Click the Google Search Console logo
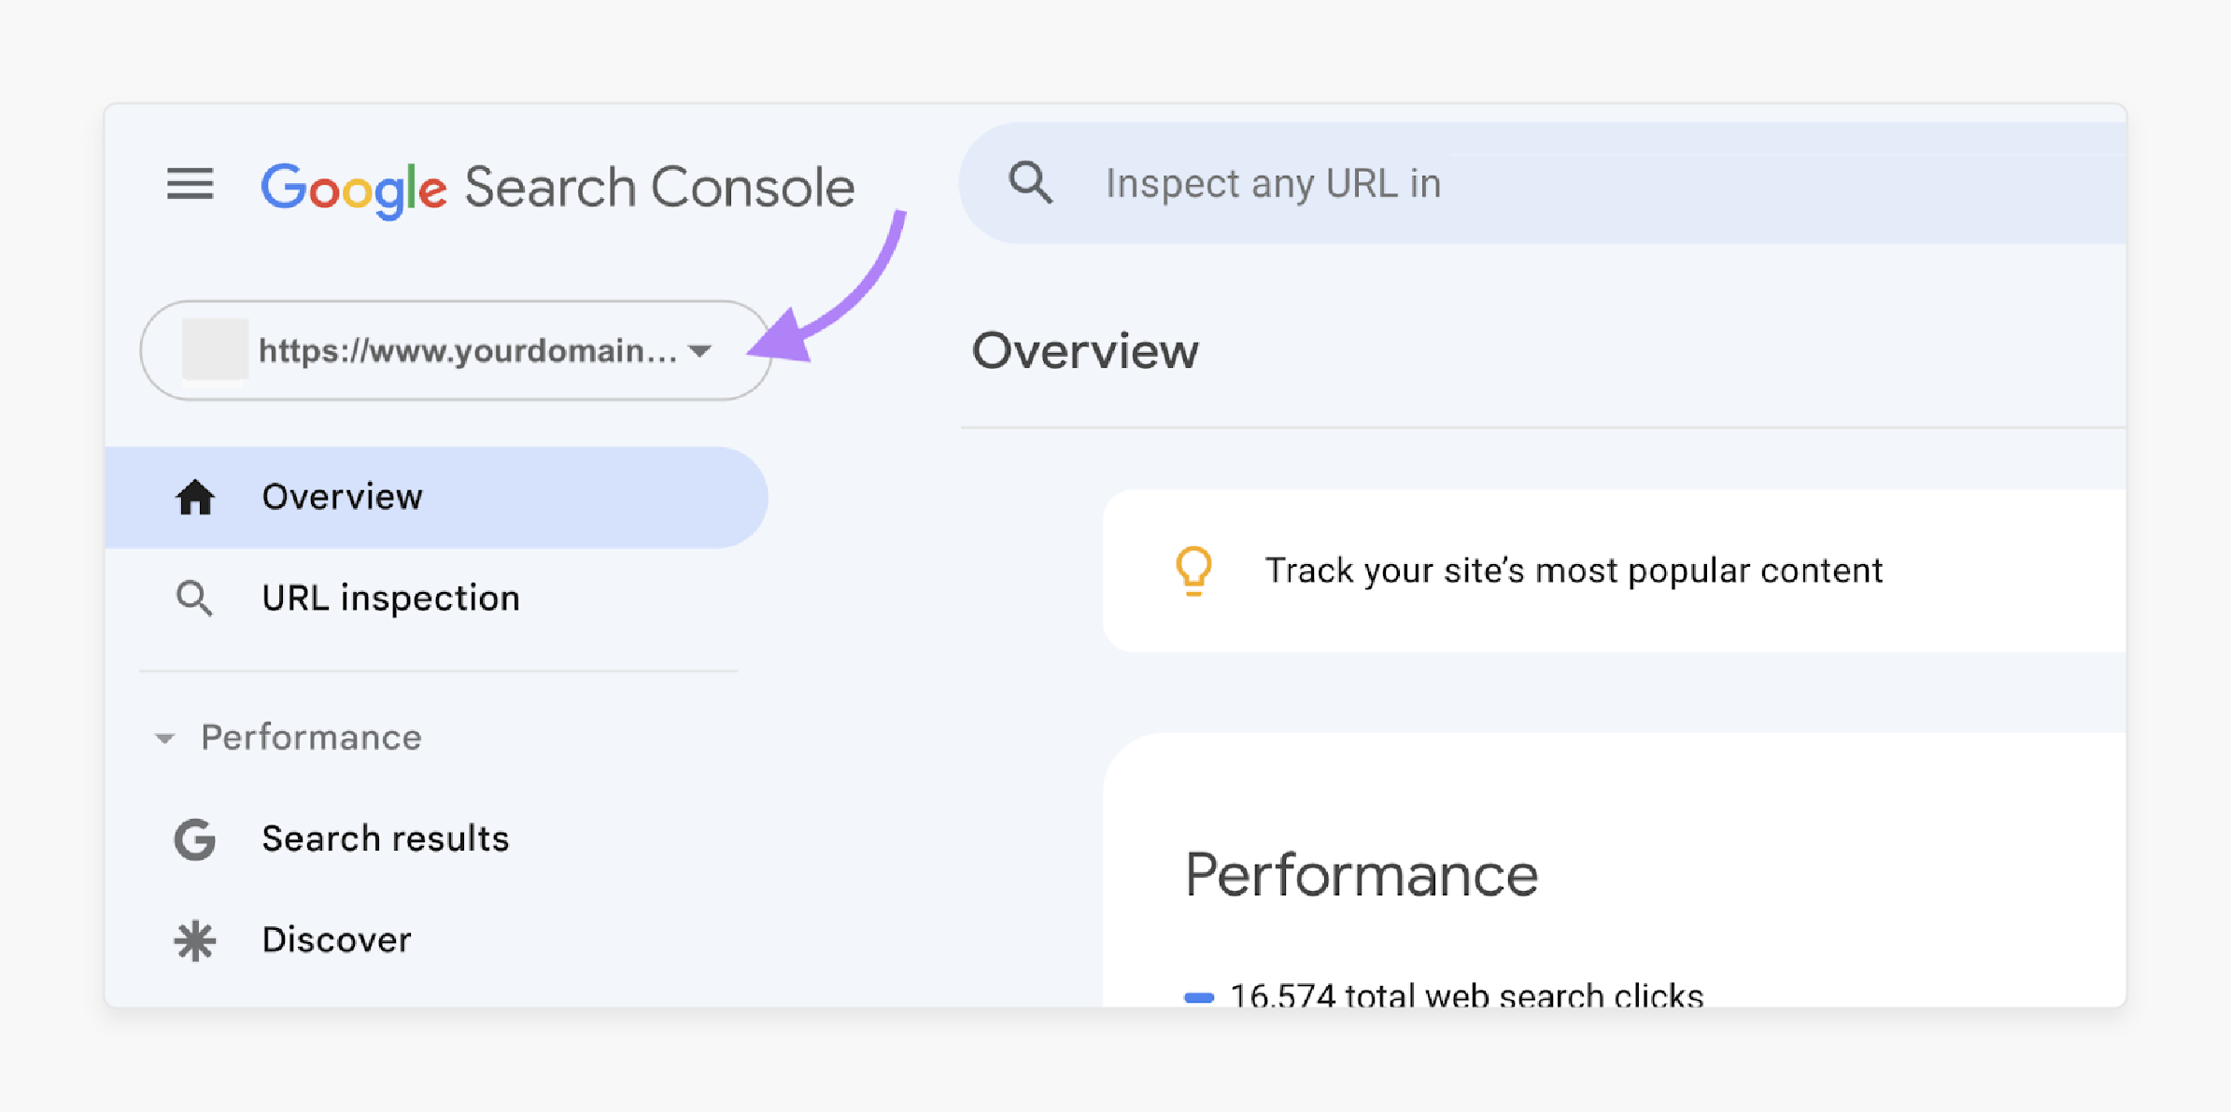 [558, 188]
